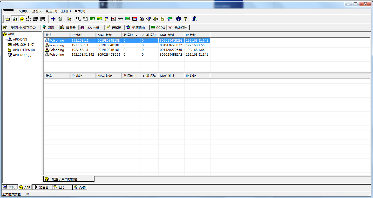The height and width of the screenshot is (198, 373).
Task: Open the 配置(O) menu
Action: point(51,11)
